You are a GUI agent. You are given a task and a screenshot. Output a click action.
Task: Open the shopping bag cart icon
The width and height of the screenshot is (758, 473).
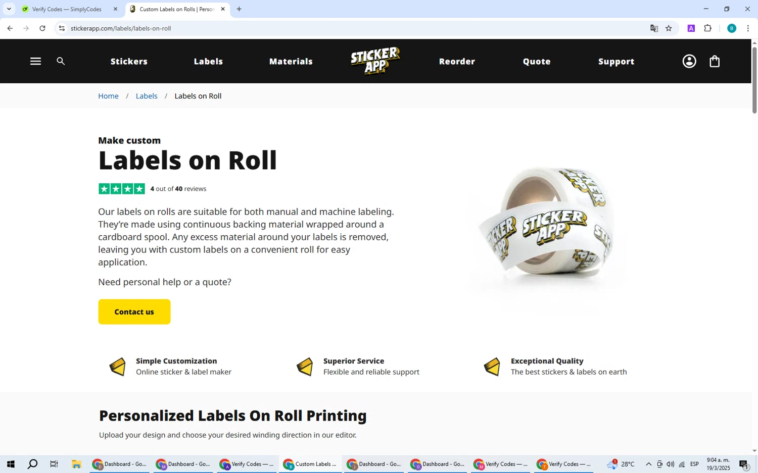point(715,61)
